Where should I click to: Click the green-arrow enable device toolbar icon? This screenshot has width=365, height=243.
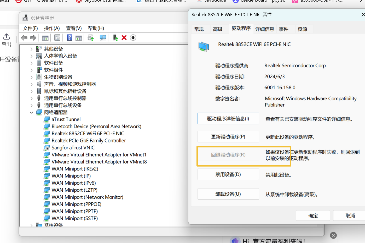click(115, 38)
